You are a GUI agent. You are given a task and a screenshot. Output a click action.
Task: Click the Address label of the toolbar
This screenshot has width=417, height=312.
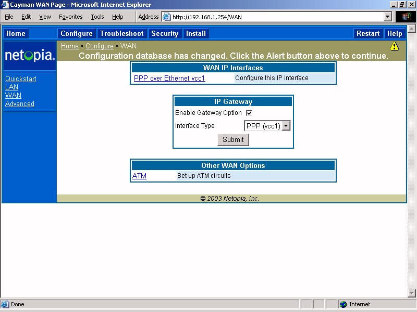[x=149, y=17]
